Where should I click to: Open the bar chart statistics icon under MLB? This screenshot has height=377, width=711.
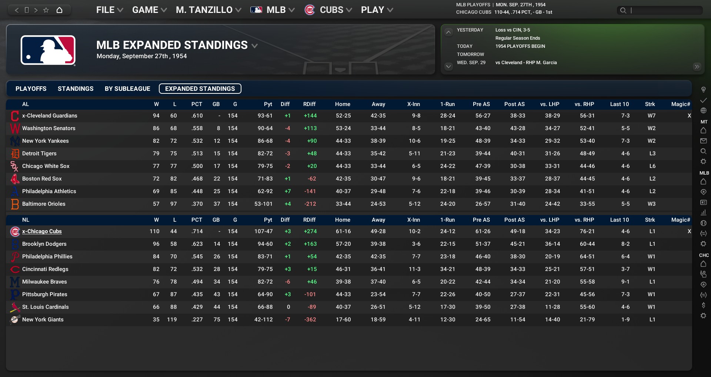point(703,212)
